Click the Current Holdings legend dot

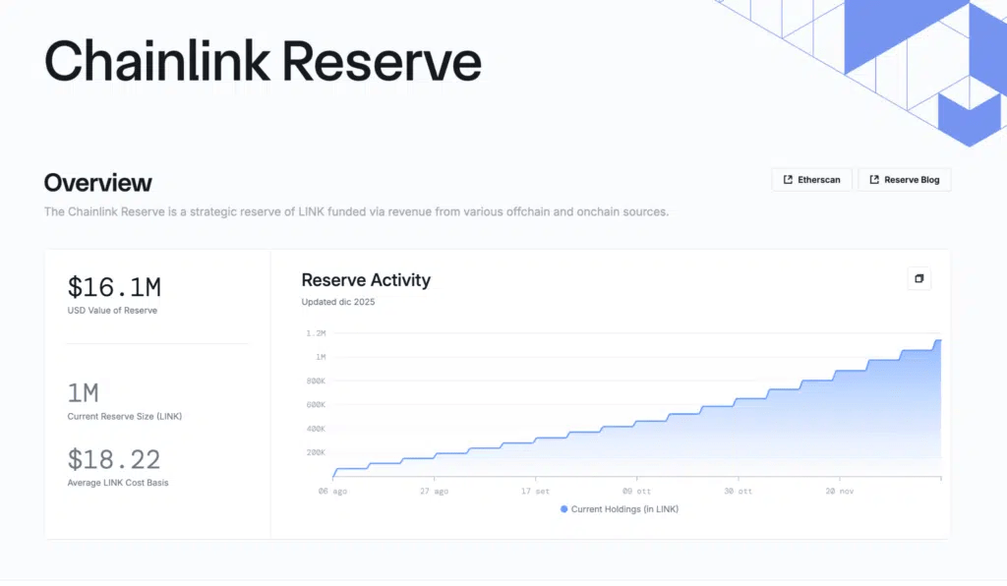563,509
